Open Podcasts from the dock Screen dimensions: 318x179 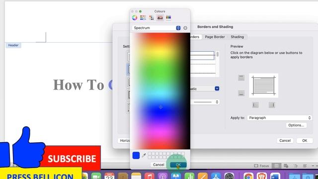(x=162, y=176)
